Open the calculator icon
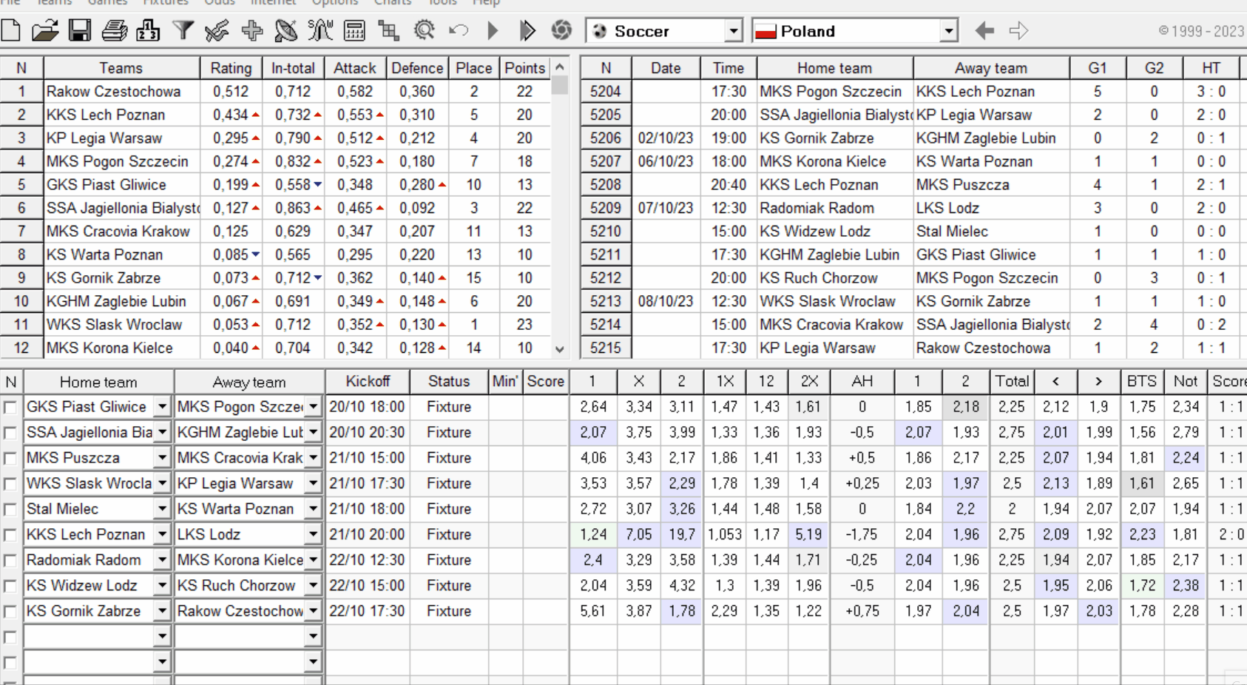1247x685 pixels. (354, 31)
